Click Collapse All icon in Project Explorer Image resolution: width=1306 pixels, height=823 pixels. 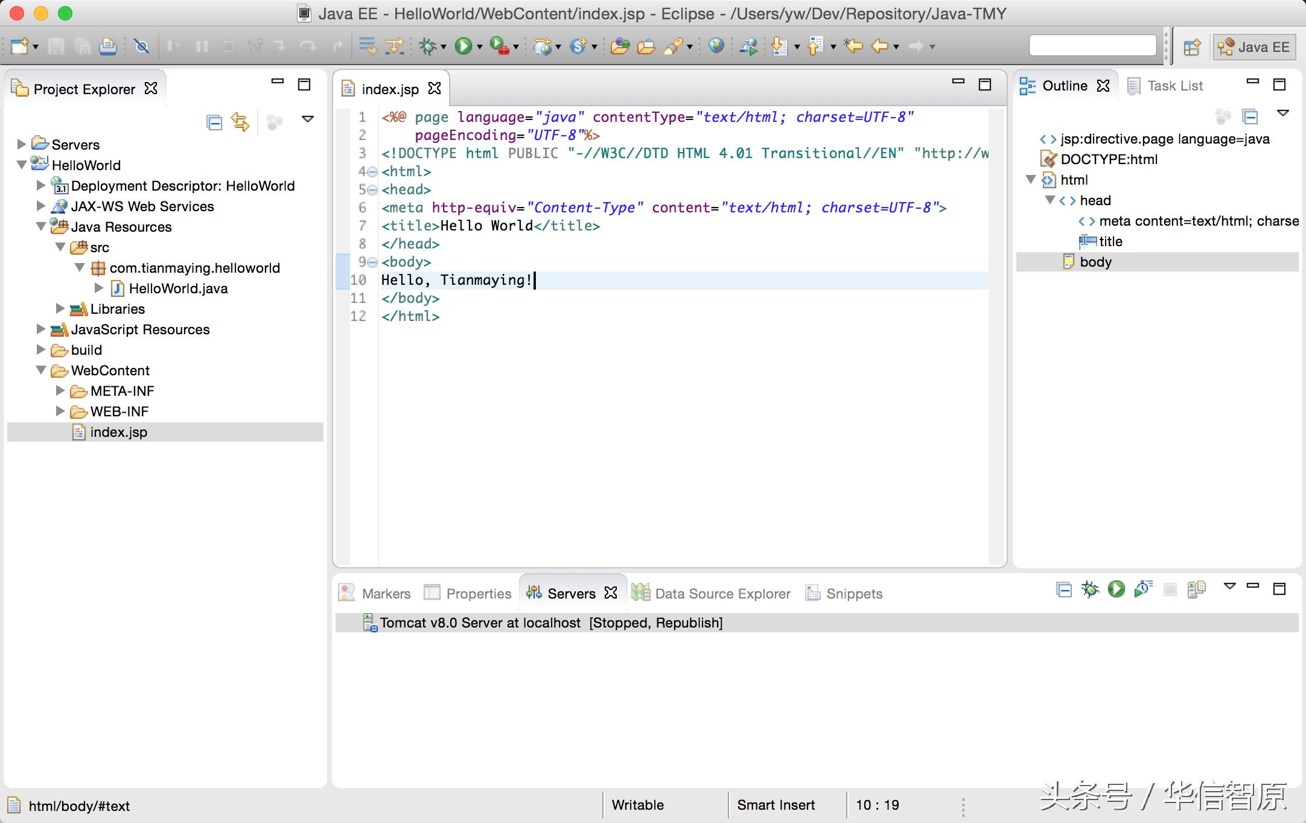214,122
